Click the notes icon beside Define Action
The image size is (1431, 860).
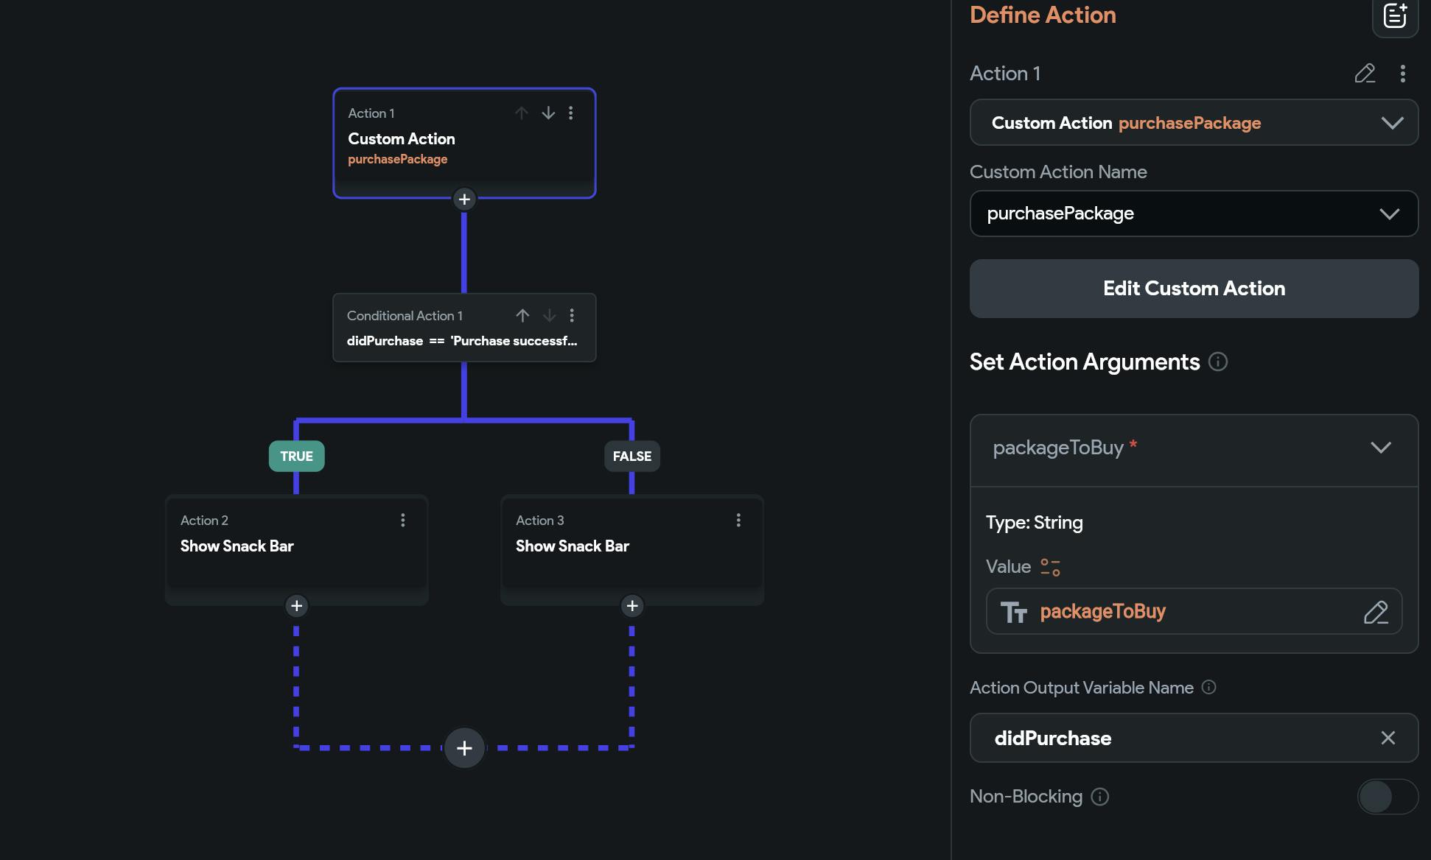pos(1394,15)
